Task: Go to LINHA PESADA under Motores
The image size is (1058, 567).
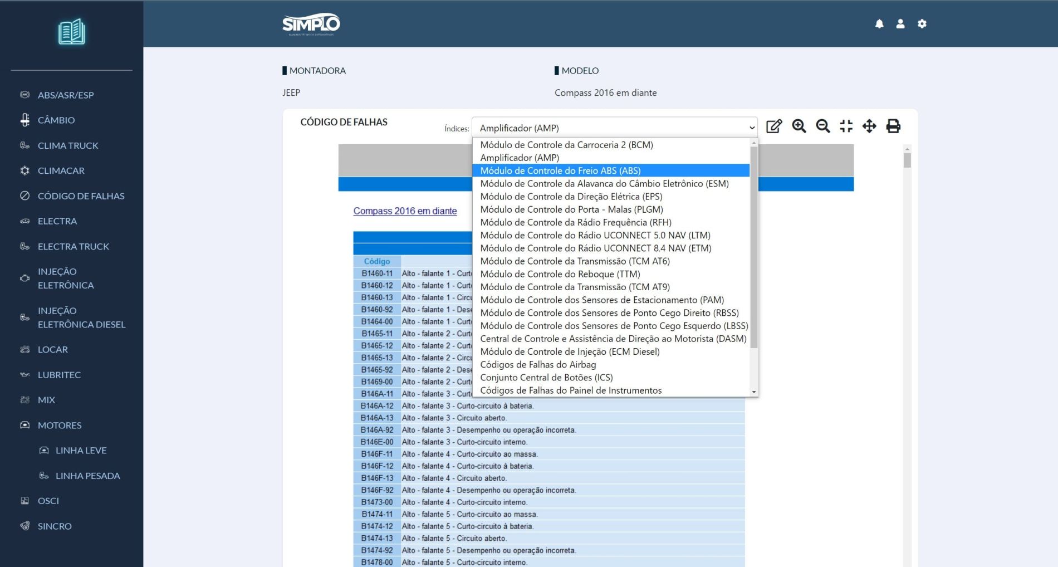Action: point(87,476)
